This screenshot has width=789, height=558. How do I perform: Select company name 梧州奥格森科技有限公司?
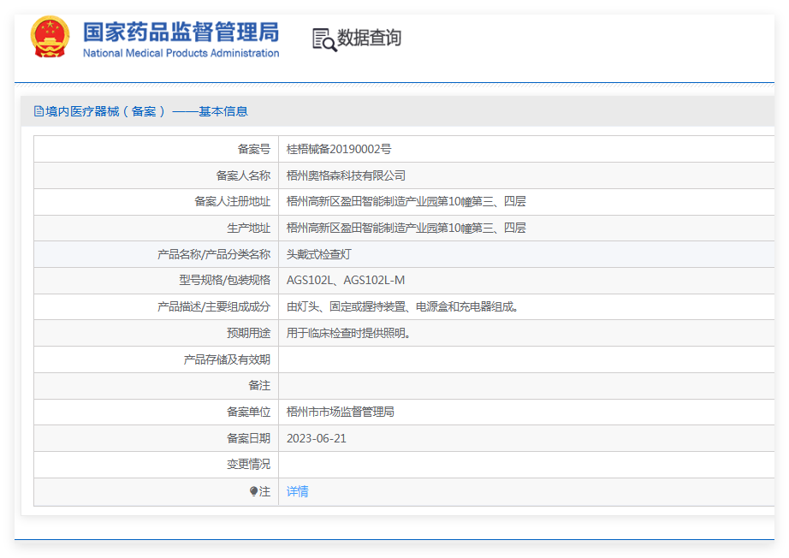pos(346,175)
